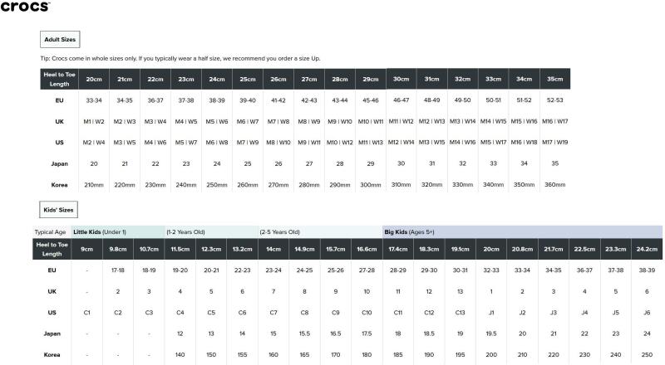Select the EU size 39-40 cell

248,100
